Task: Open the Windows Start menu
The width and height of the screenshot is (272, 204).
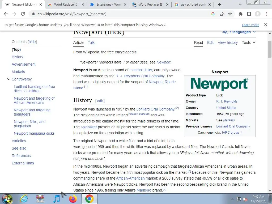Action: point(7,199)
